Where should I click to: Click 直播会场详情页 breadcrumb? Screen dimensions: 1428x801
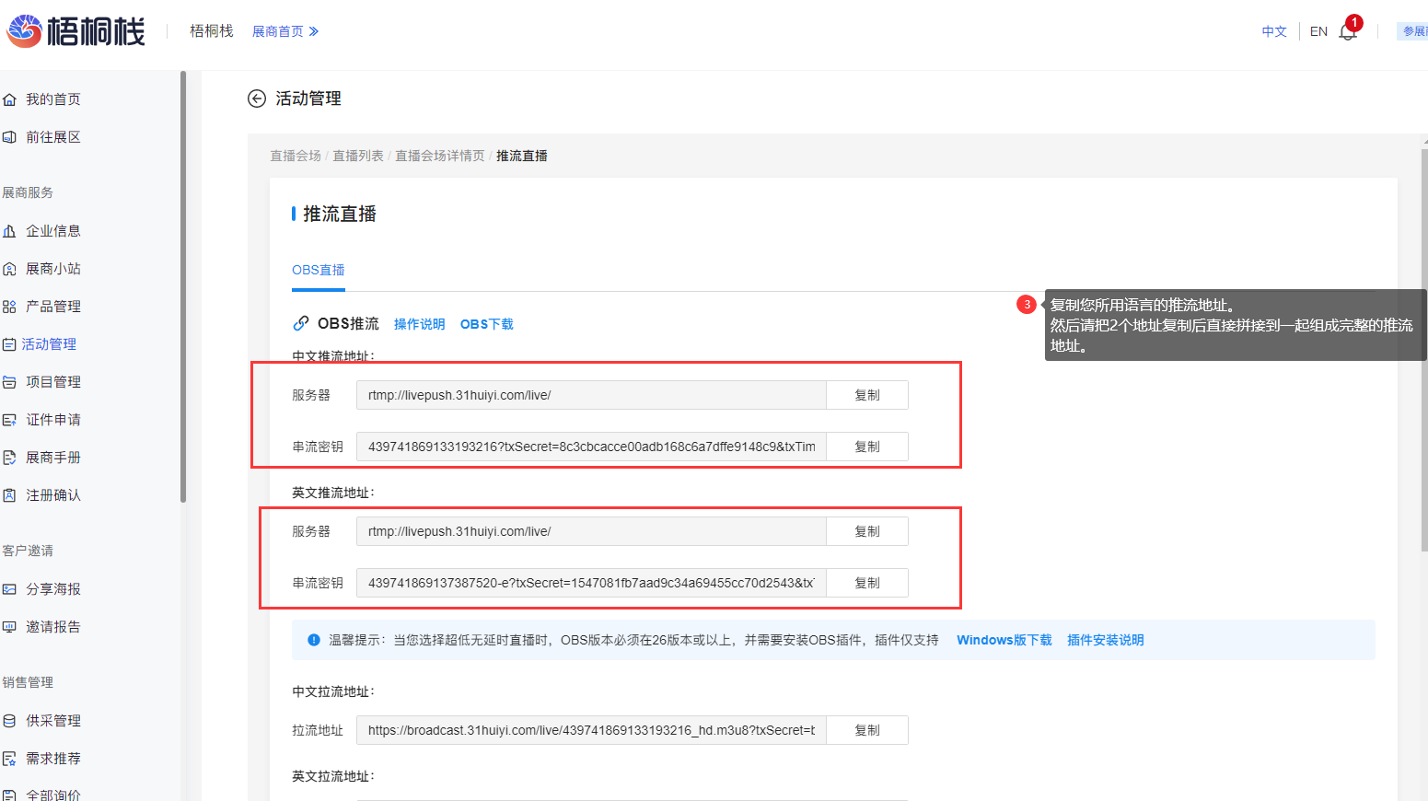440,156
